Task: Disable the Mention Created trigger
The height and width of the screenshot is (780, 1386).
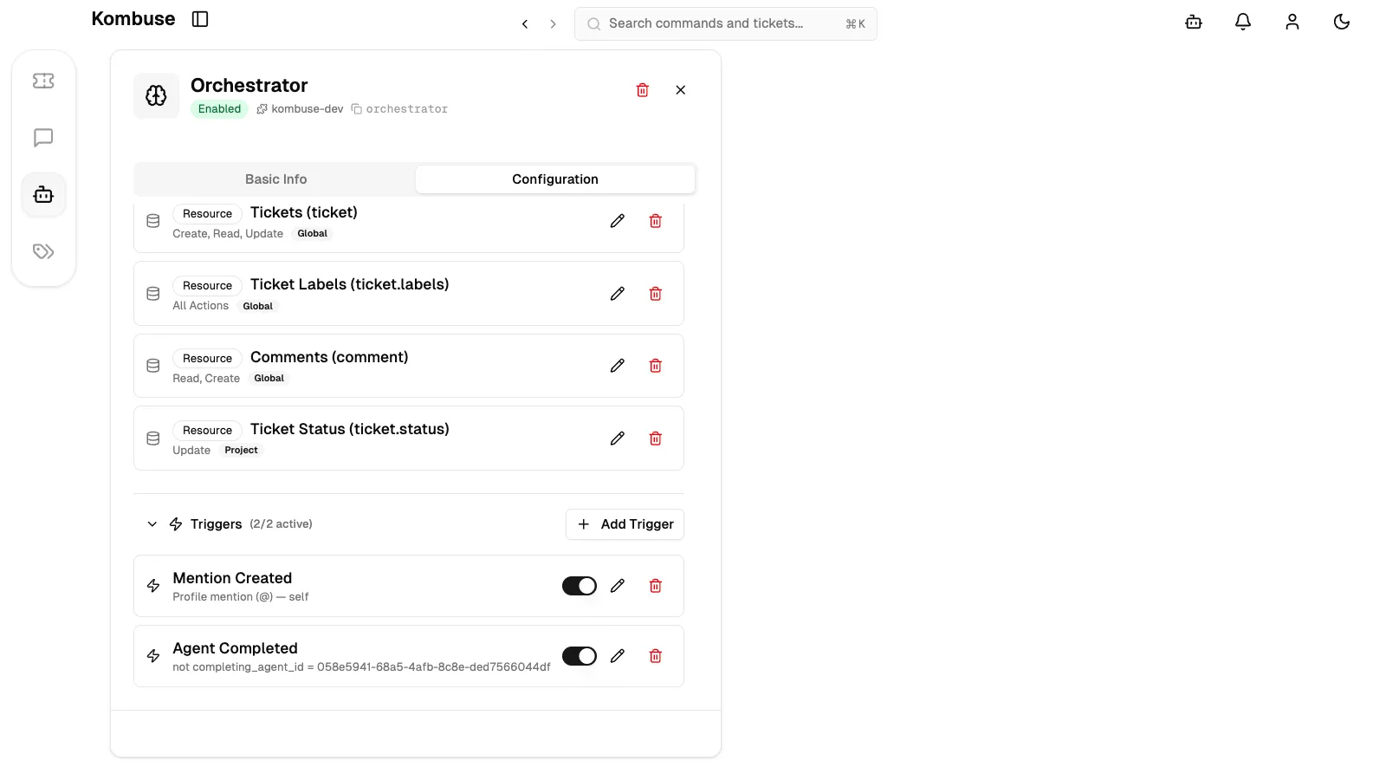Action: 579,586
